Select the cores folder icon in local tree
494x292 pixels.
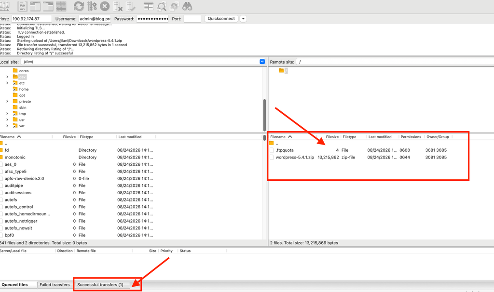[x=15, y=70]
